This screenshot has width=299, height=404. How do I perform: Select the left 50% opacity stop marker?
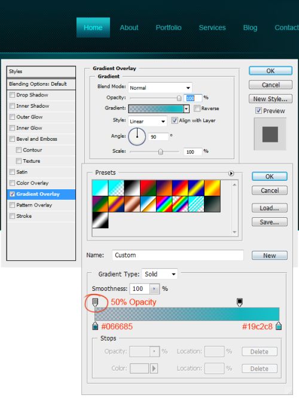click(x=95, y=302)
